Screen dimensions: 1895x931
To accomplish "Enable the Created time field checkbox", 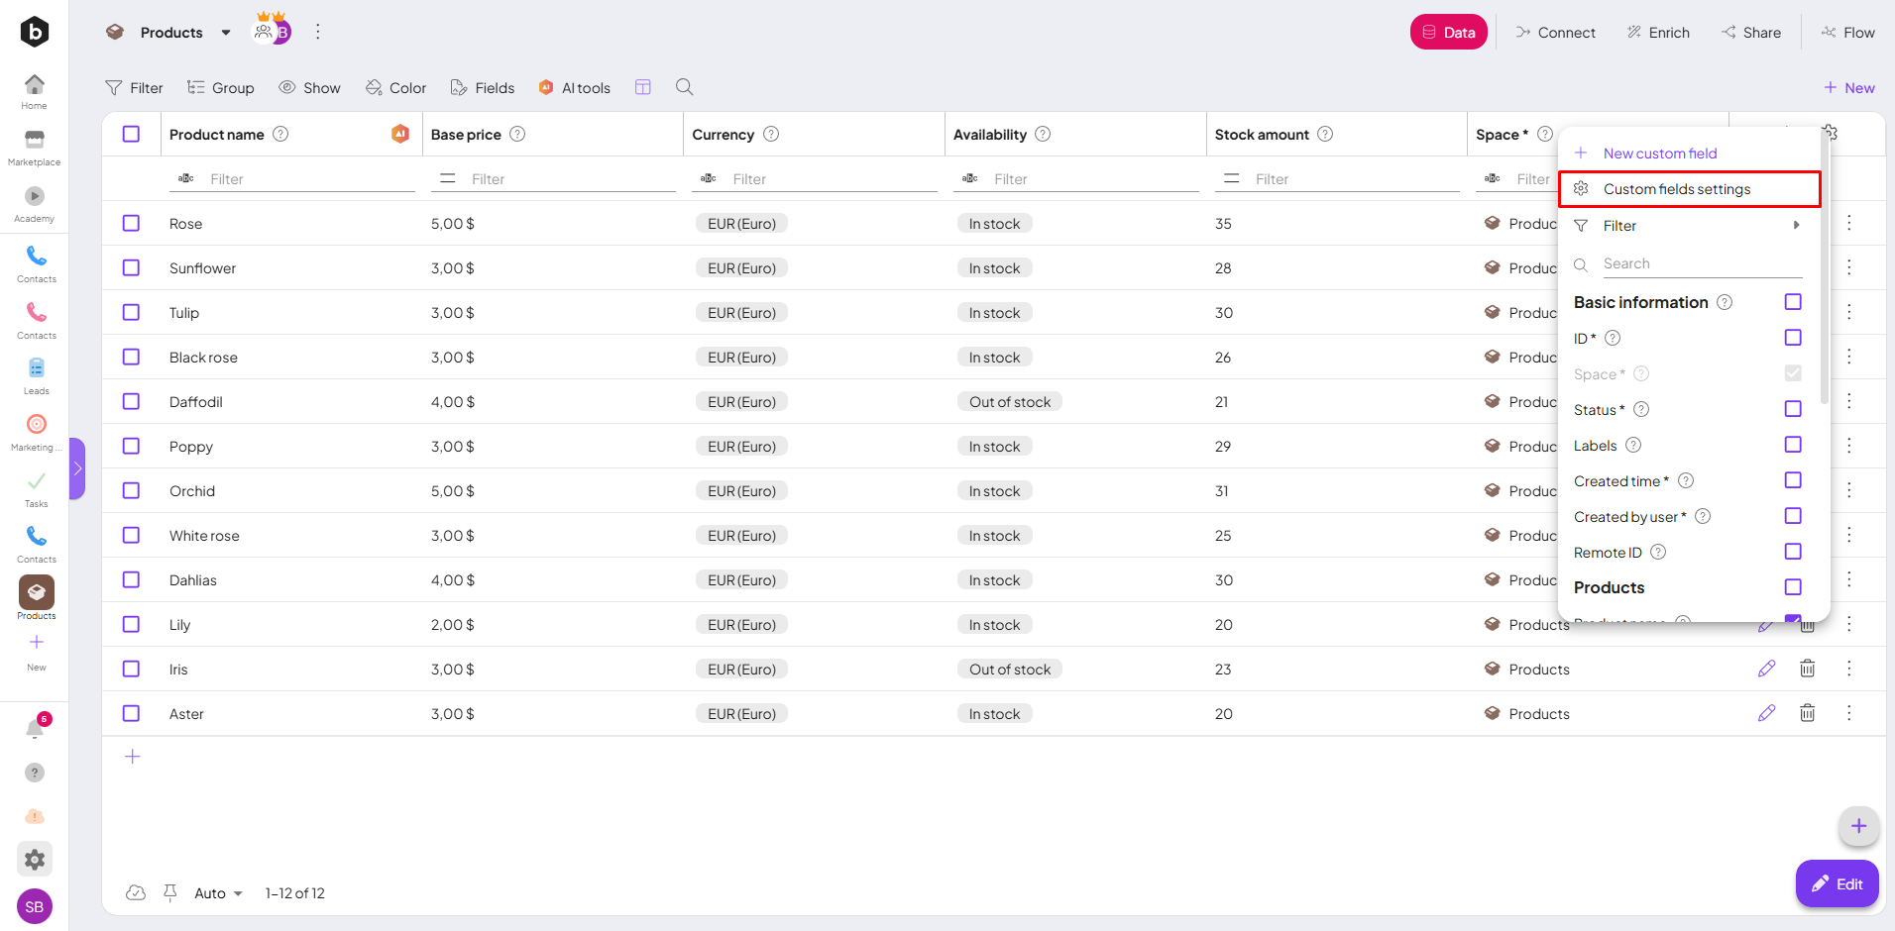I will (x=1792, y=480).
